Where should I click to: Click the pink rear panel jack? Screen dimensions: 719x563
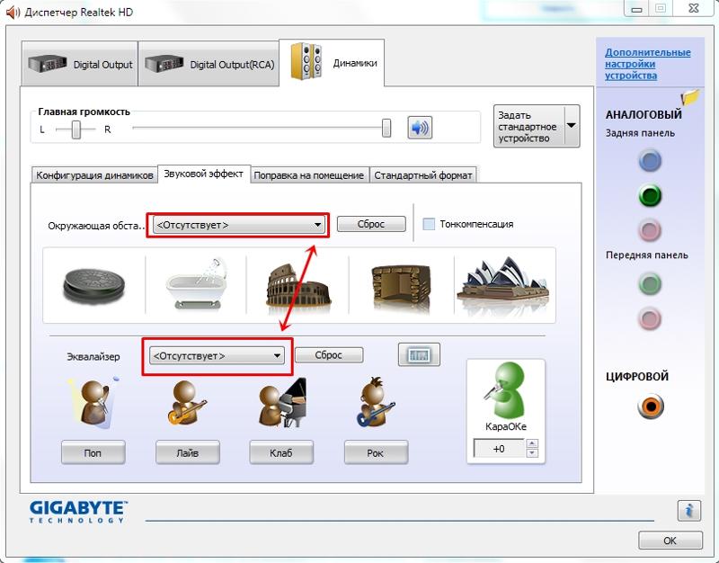click(x=650, y=230)
